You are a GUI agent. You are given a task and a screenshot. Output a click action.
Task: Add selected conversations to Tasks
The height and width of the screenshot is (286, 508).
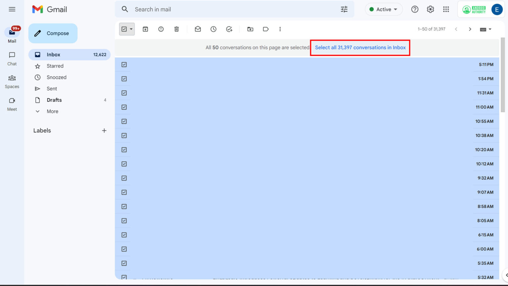point(229,29)
